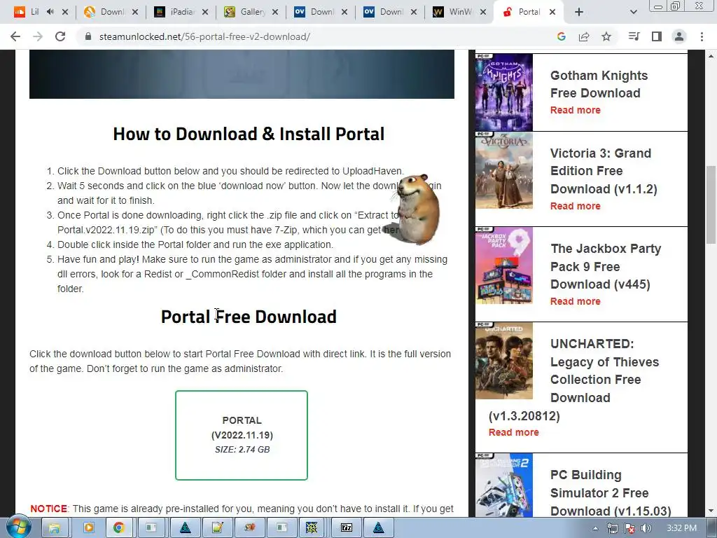Open Chrome three-dot menu
Viewport: 717px width, 538px height.
702,36
